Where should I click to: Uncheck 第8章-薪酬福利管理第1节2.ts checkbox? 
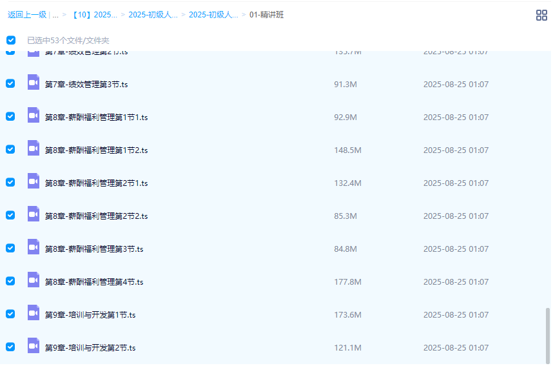(10, 149)
